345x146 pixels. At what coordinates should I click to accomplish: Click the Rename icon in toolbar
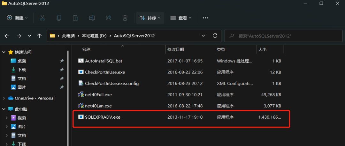click(x=92, y=18)
